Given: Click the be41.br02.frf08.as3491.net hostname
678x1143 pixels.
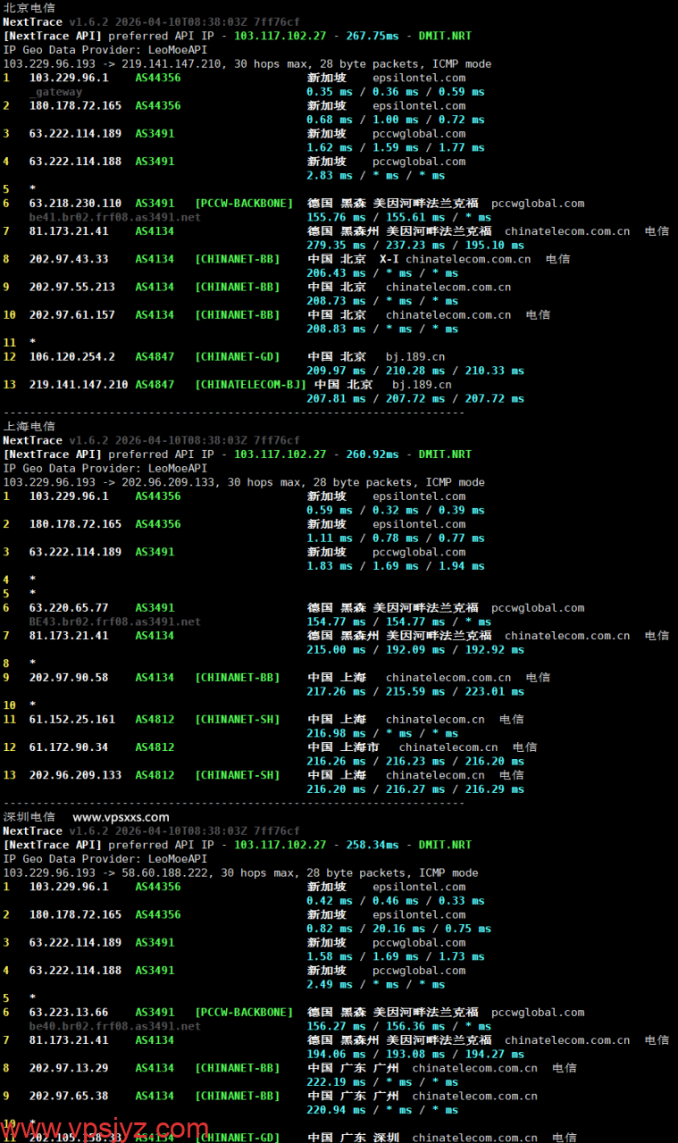Looking at the screenshot, I should pyautogui.click(x=114, y=217).
